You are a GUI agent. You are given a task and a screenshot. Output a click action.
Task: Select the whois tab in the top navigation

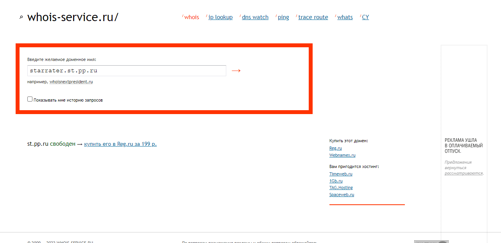point(191,17)
